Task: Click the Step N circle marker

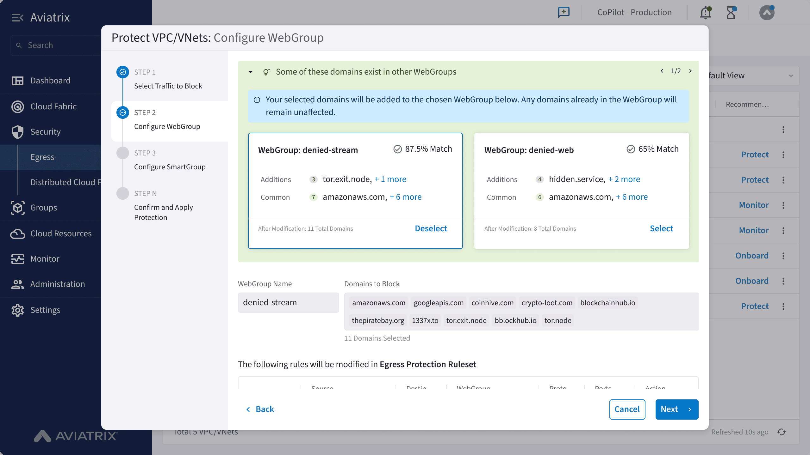Action: [x=123, y=193]
